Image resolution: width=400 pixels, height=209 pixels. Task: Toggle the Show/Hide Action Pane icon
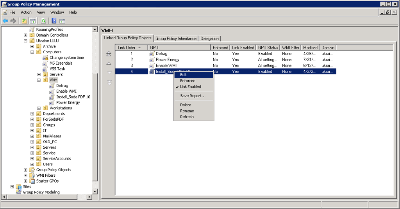coord(62,21)
